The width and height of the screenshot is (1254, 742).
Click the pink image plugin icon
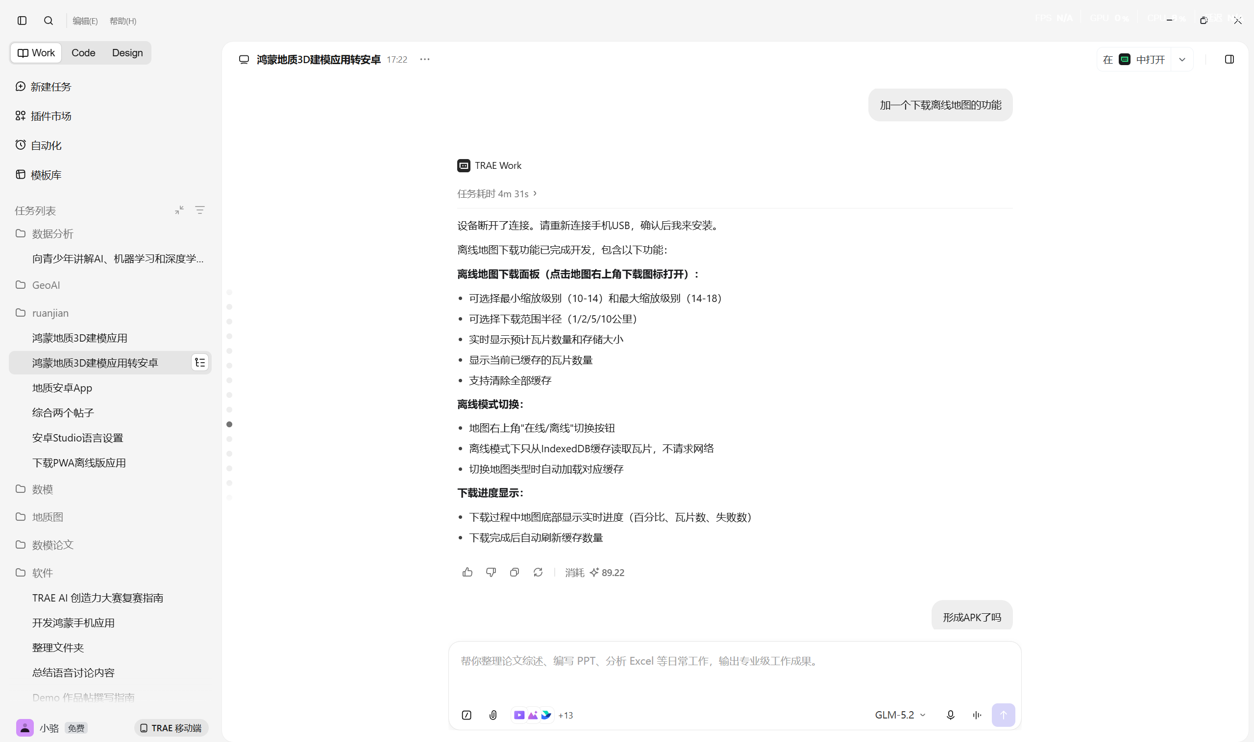click(533, 715)
